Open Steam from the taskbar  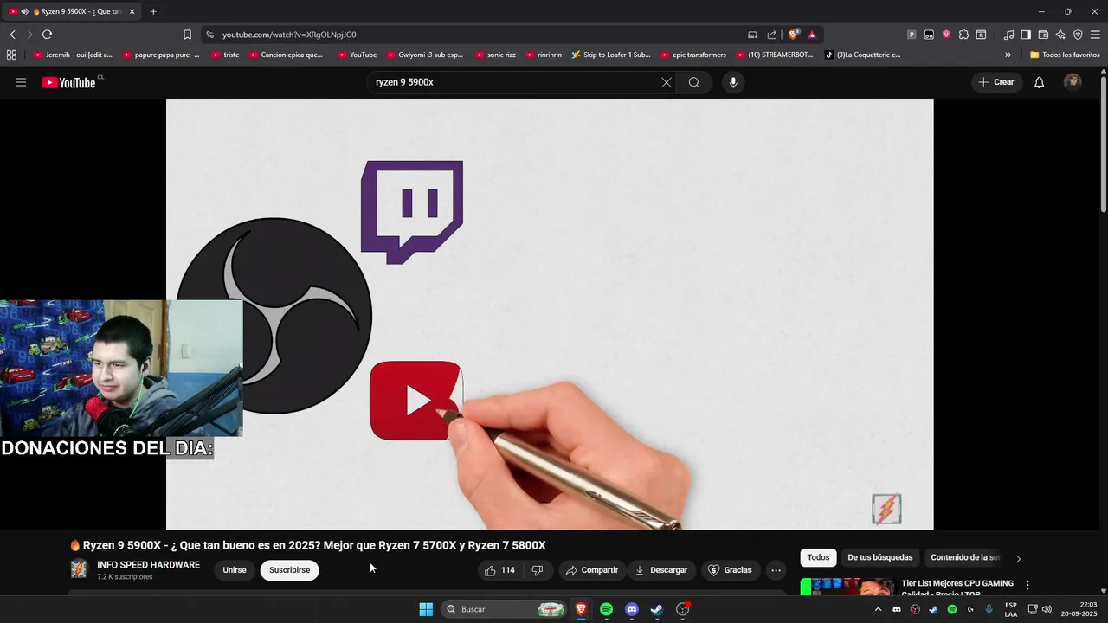coord(657,609)
